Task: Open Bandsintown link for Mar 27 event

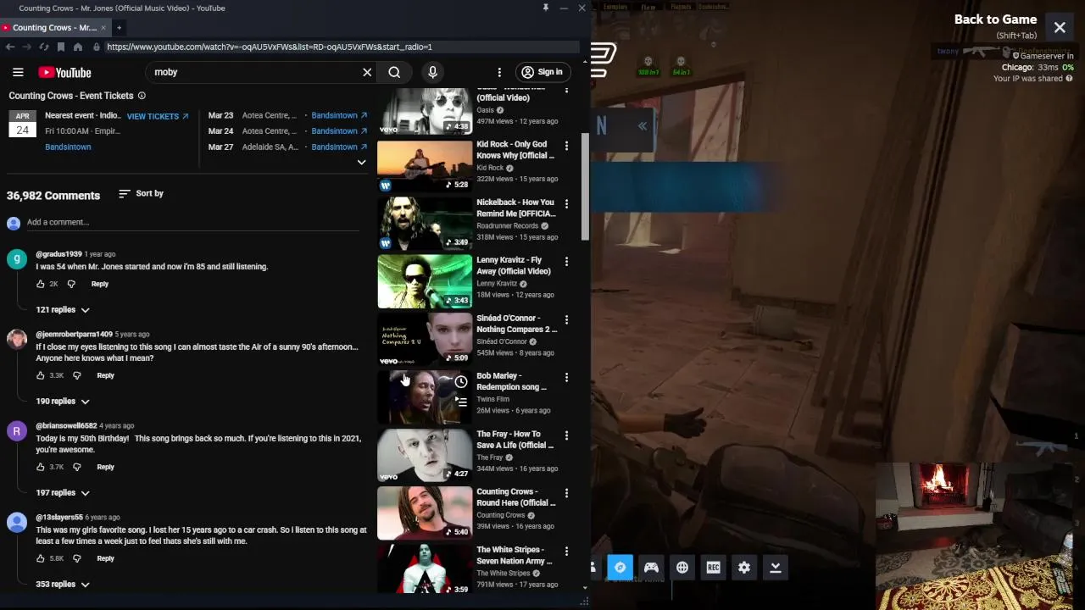Action: [339, 147]
